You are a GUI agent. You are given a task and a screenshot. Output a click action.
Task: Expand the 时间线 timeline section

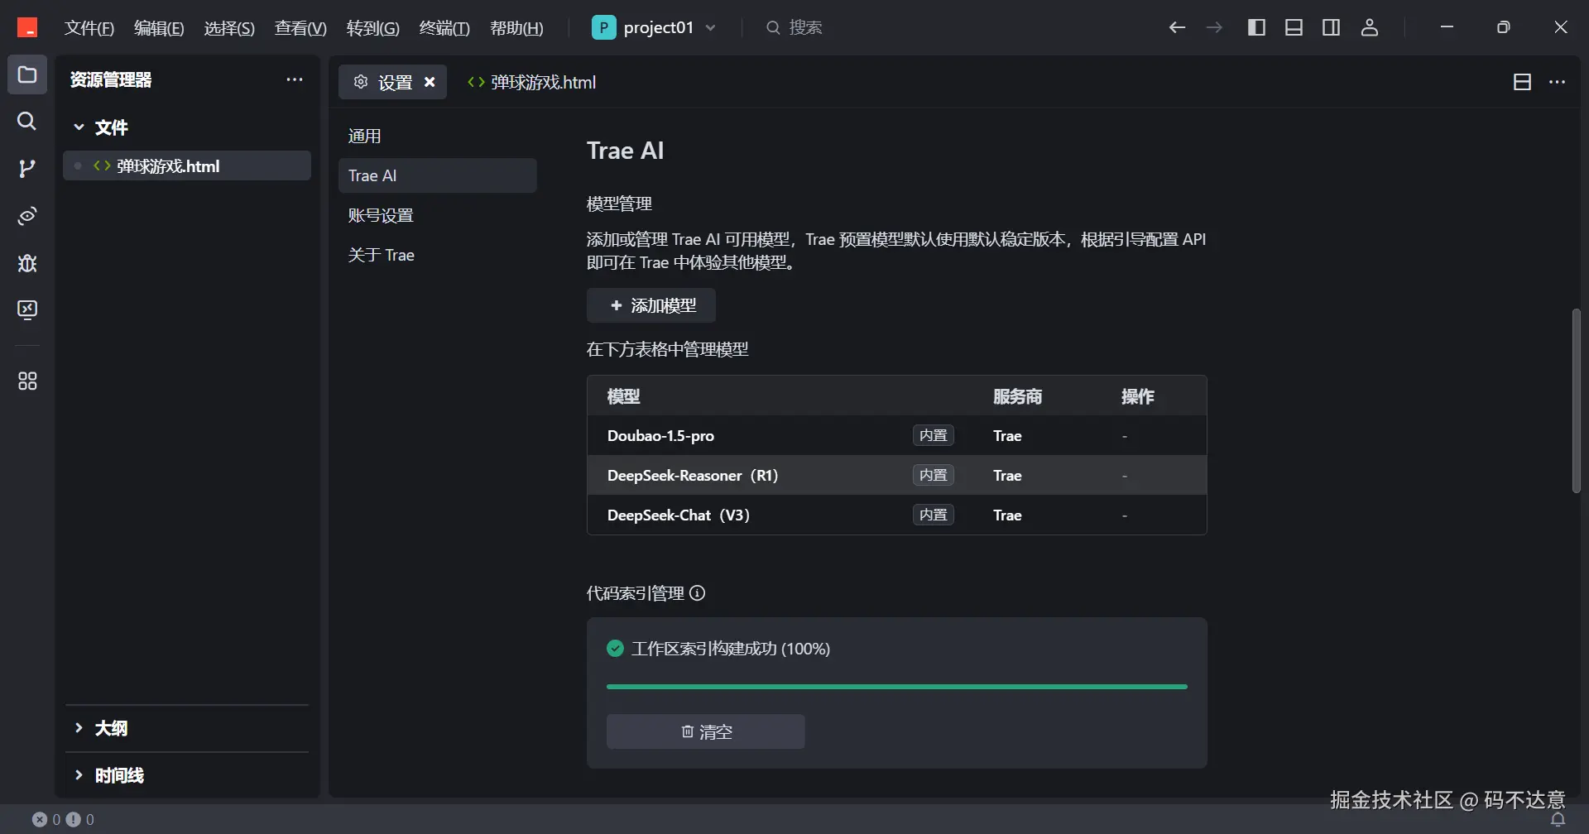[79, 775]
